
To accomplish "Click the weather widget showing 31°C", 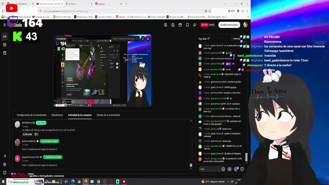I will point(213,182).
